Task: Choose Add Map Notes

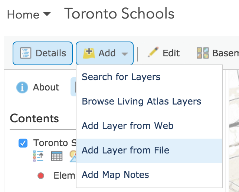Action: click(149, 175)
